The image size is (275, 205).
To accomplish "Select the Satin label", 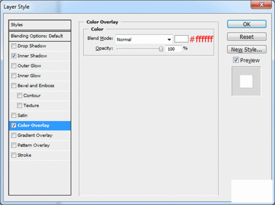I will [x=23, y=116].
